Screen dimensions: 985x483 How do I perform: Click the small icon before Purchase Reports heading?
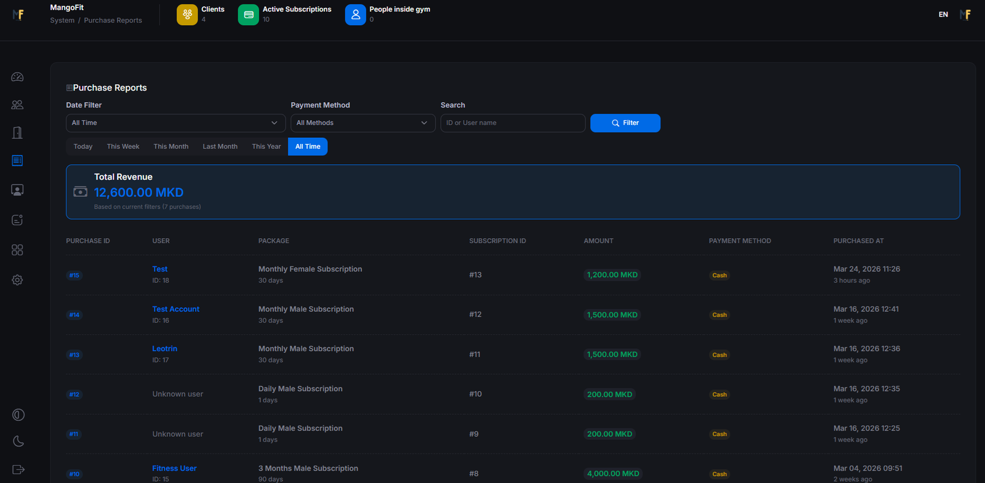(69, 88)
